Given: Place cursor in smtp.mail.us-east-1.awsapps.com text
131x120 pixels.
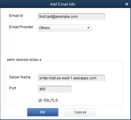Looking at the screenshot, I should [x=68, y=78].
